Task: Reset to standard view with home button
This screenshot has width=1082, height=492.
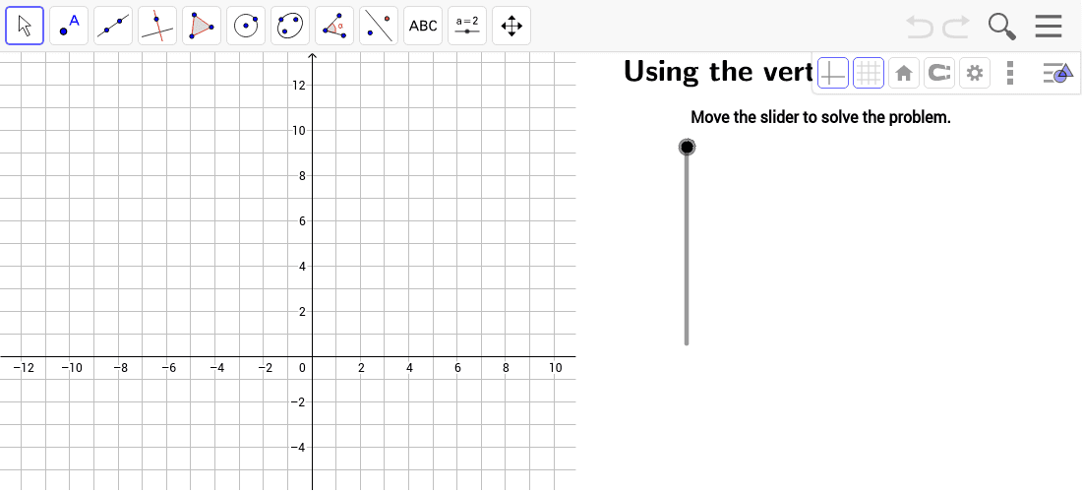Action: point(904,73)
